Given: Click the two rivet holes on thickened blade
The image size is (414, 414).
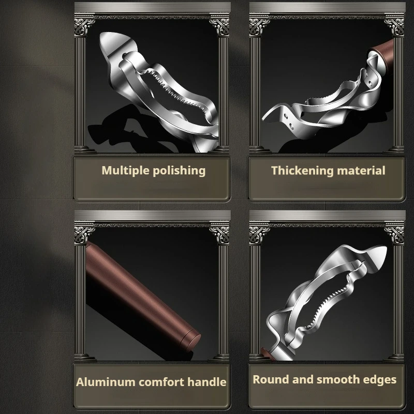Looking at the screenshot, I should (289, 121).
